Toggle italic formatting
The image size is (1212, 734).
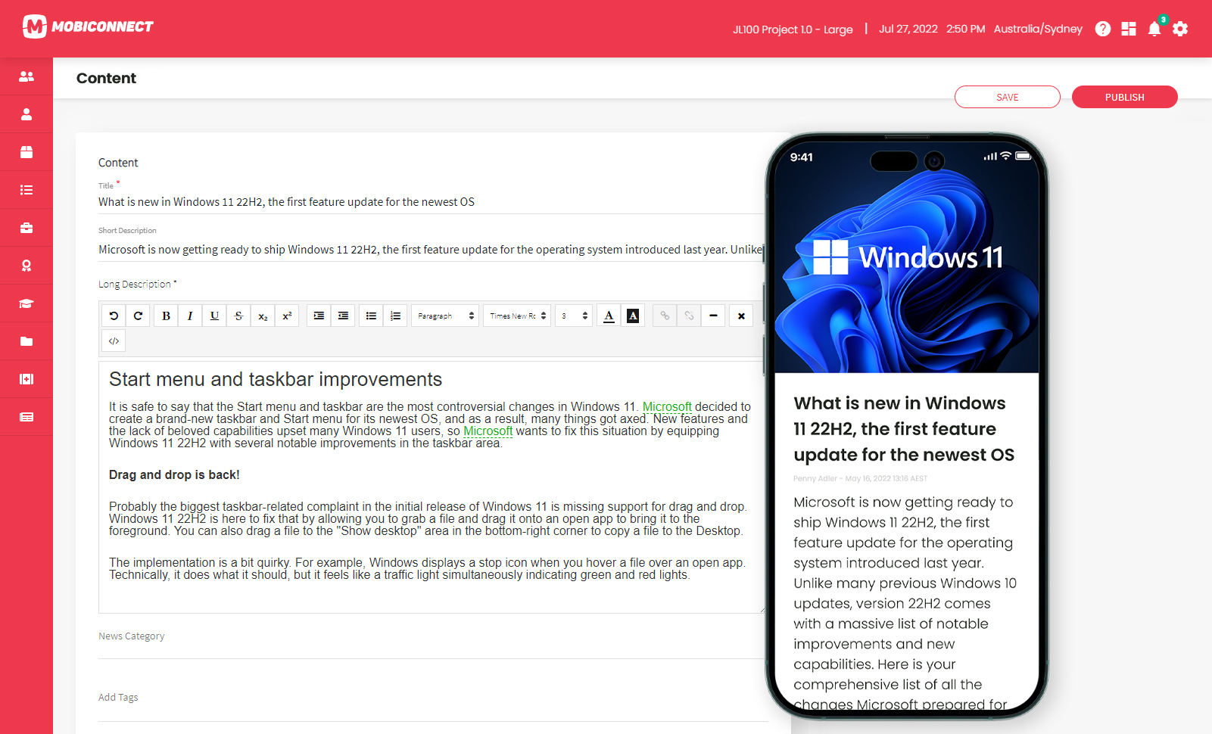(x=190, y=316)
